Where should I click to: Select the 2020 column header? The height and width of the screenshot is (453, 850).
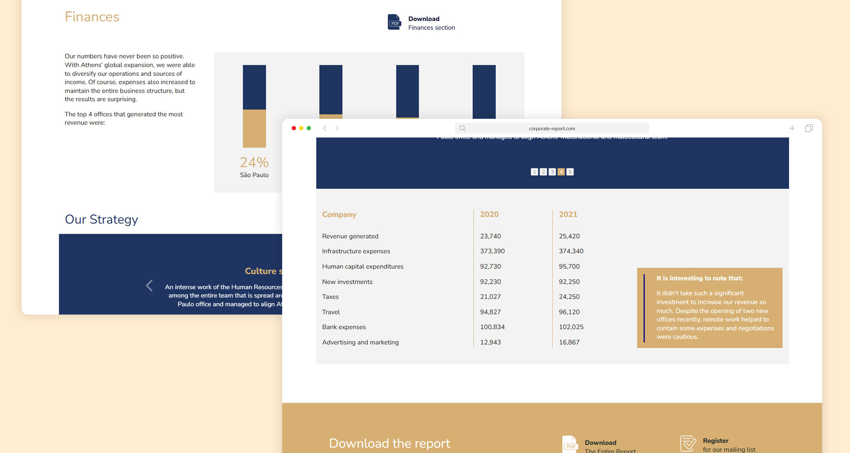pos(489,214)
